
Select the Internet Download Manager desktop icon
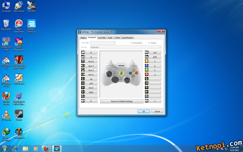click(x=6, y=135)
